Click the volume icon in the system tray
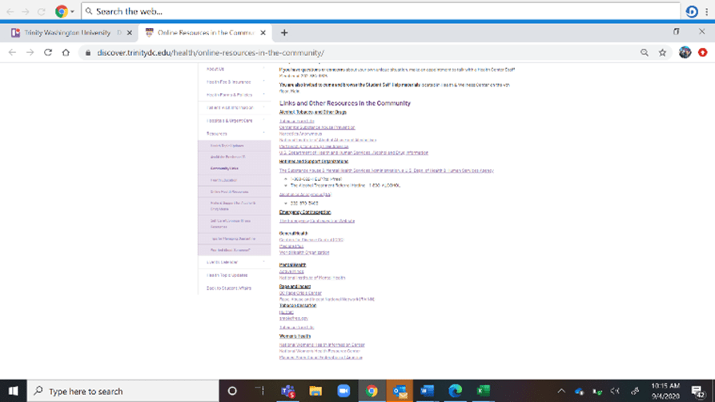Viewport: 715px width, 402px height. coord(615,391)
